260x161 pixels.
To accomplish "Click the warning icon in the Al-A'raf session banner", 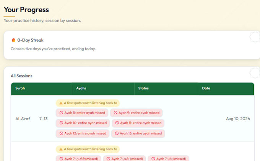I will (61, 103).
